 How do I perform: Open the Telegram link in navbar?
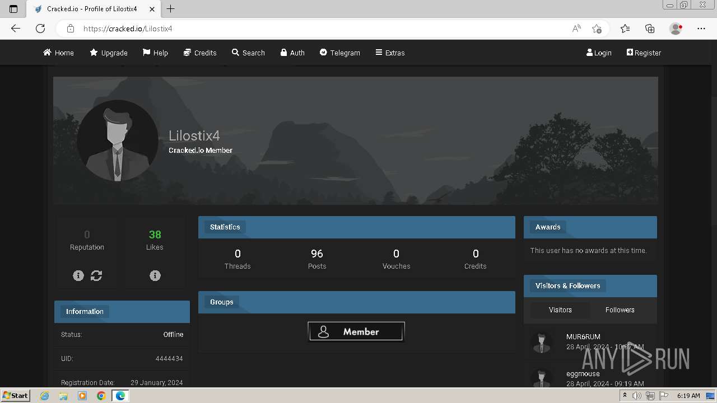click(340, 53)
